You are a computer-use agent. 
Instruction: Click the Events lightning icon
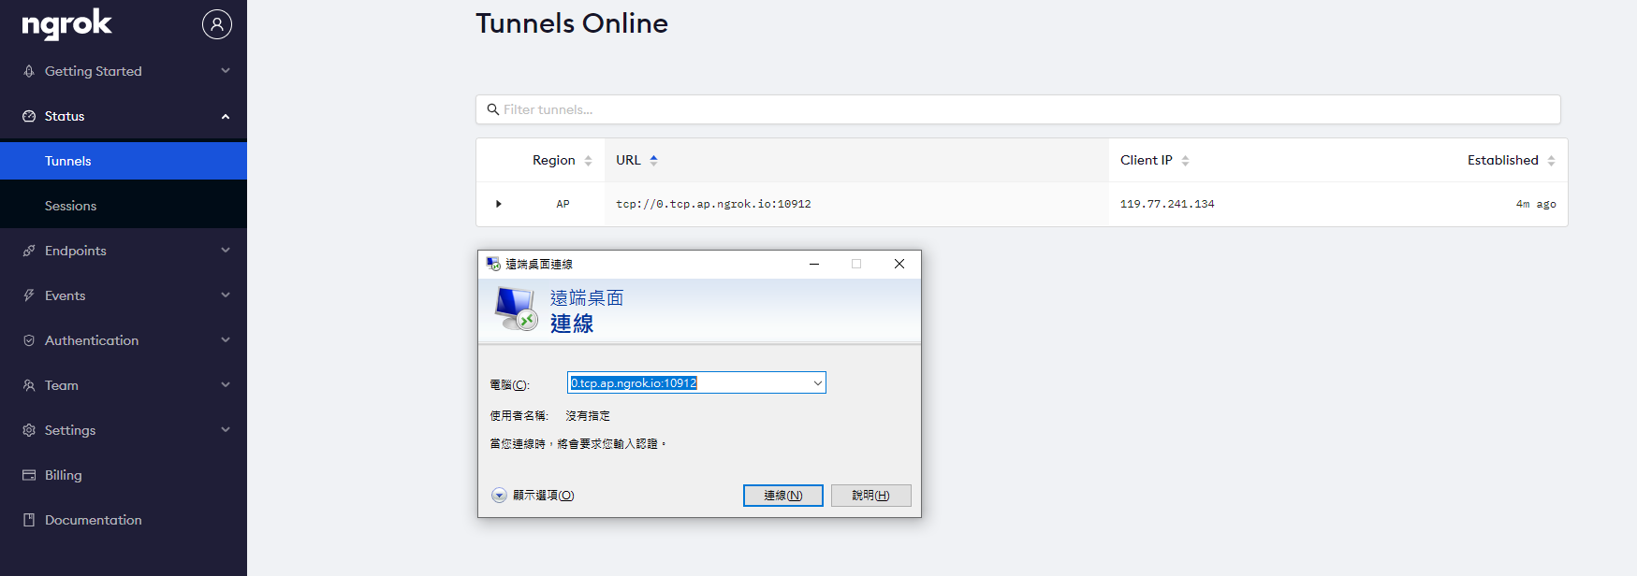pyautogui.click(x=29, y=295)
